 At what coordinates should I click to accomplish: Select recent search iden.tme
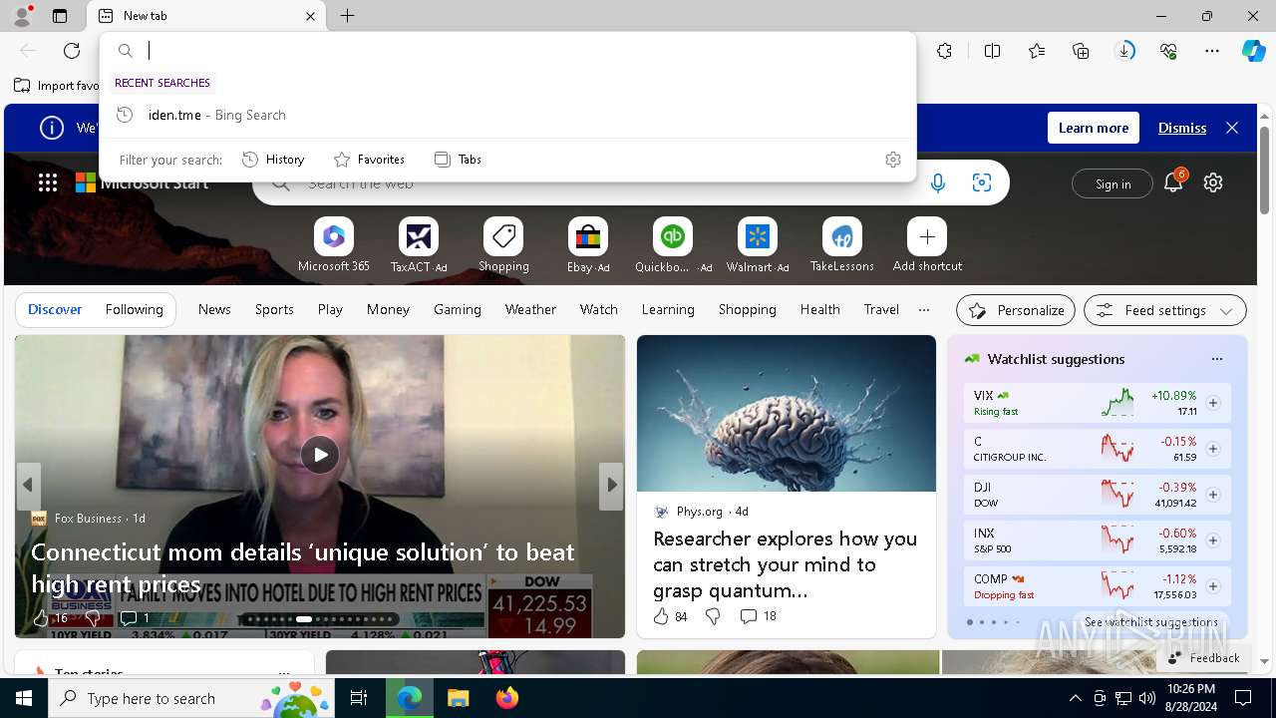(x=507, y=115)
